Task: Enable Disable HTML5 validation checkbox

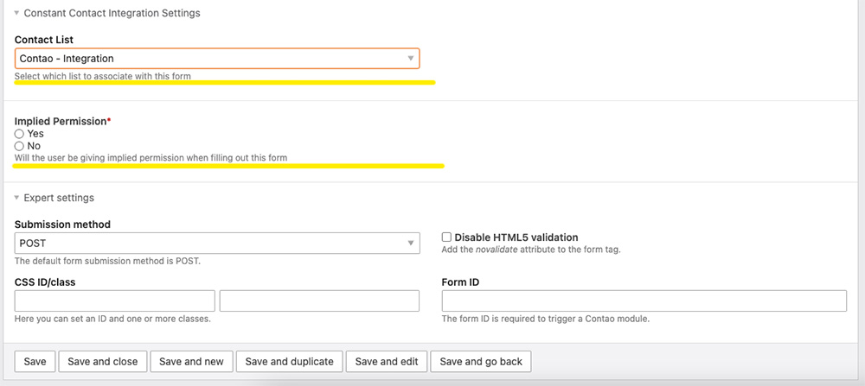Action: [447, 237]
